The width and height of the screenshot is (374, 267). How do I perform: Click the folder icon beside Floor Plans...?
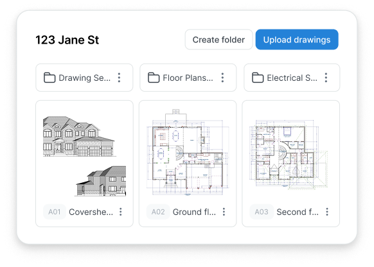coord(154,78)
